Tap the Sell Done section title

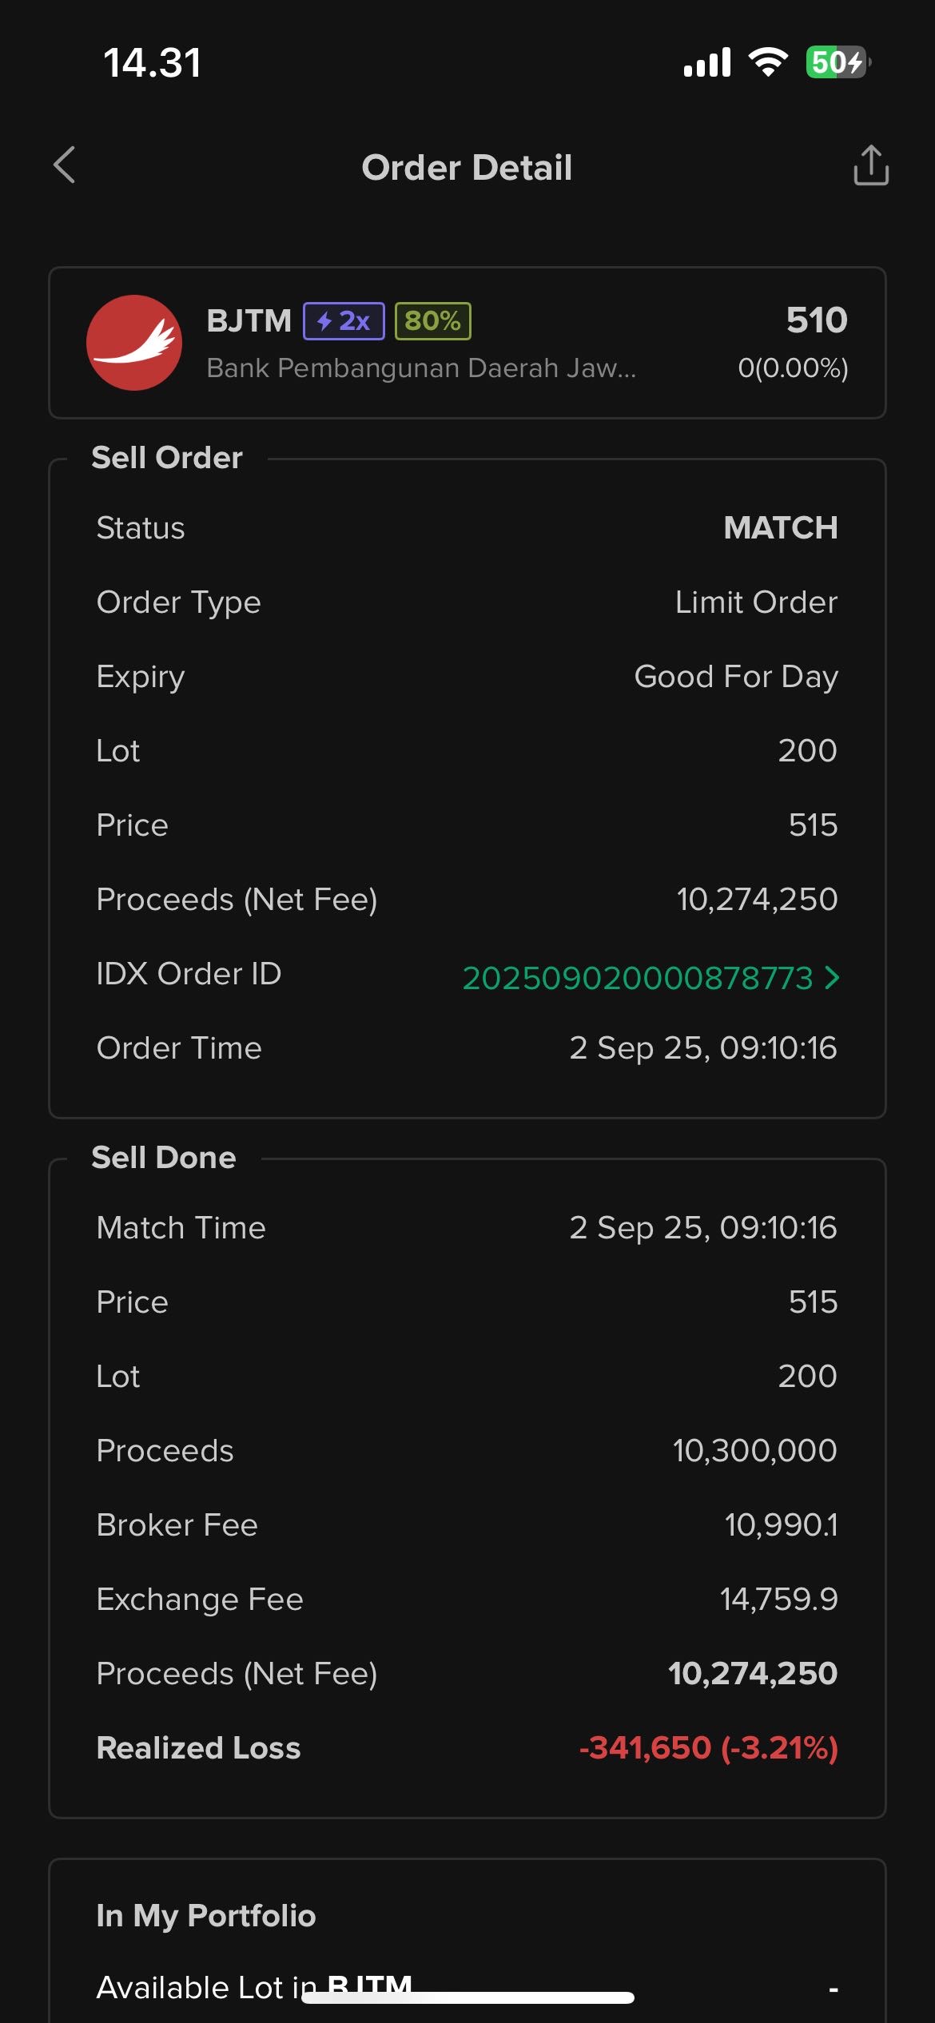[x=164, y=1158]
